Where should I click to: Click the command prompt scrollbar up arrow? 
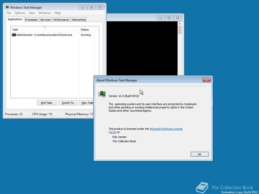pos(180,24)
